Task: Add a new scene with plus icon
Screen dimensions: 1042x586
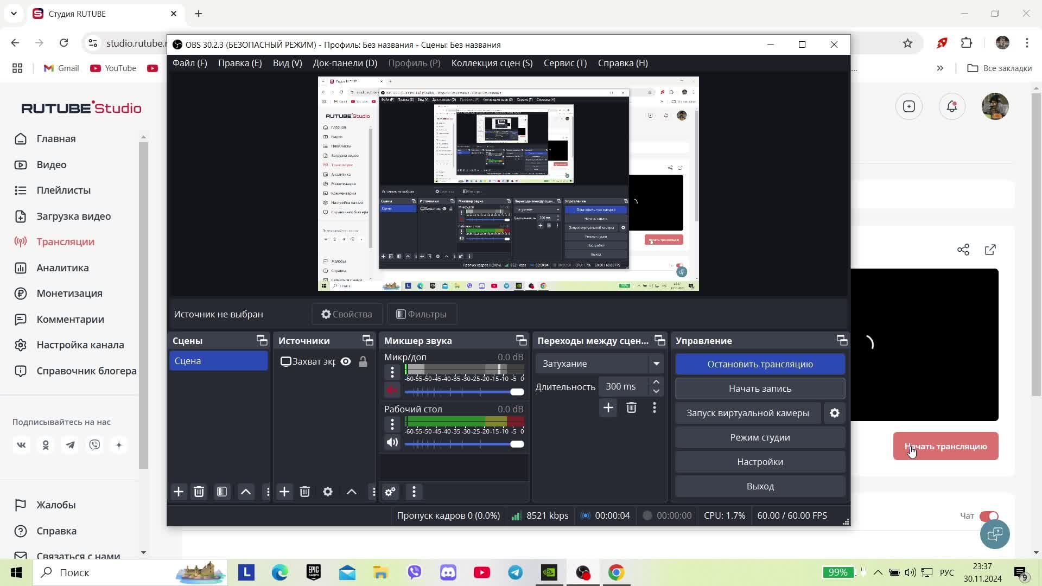Action: click(179, 492)
